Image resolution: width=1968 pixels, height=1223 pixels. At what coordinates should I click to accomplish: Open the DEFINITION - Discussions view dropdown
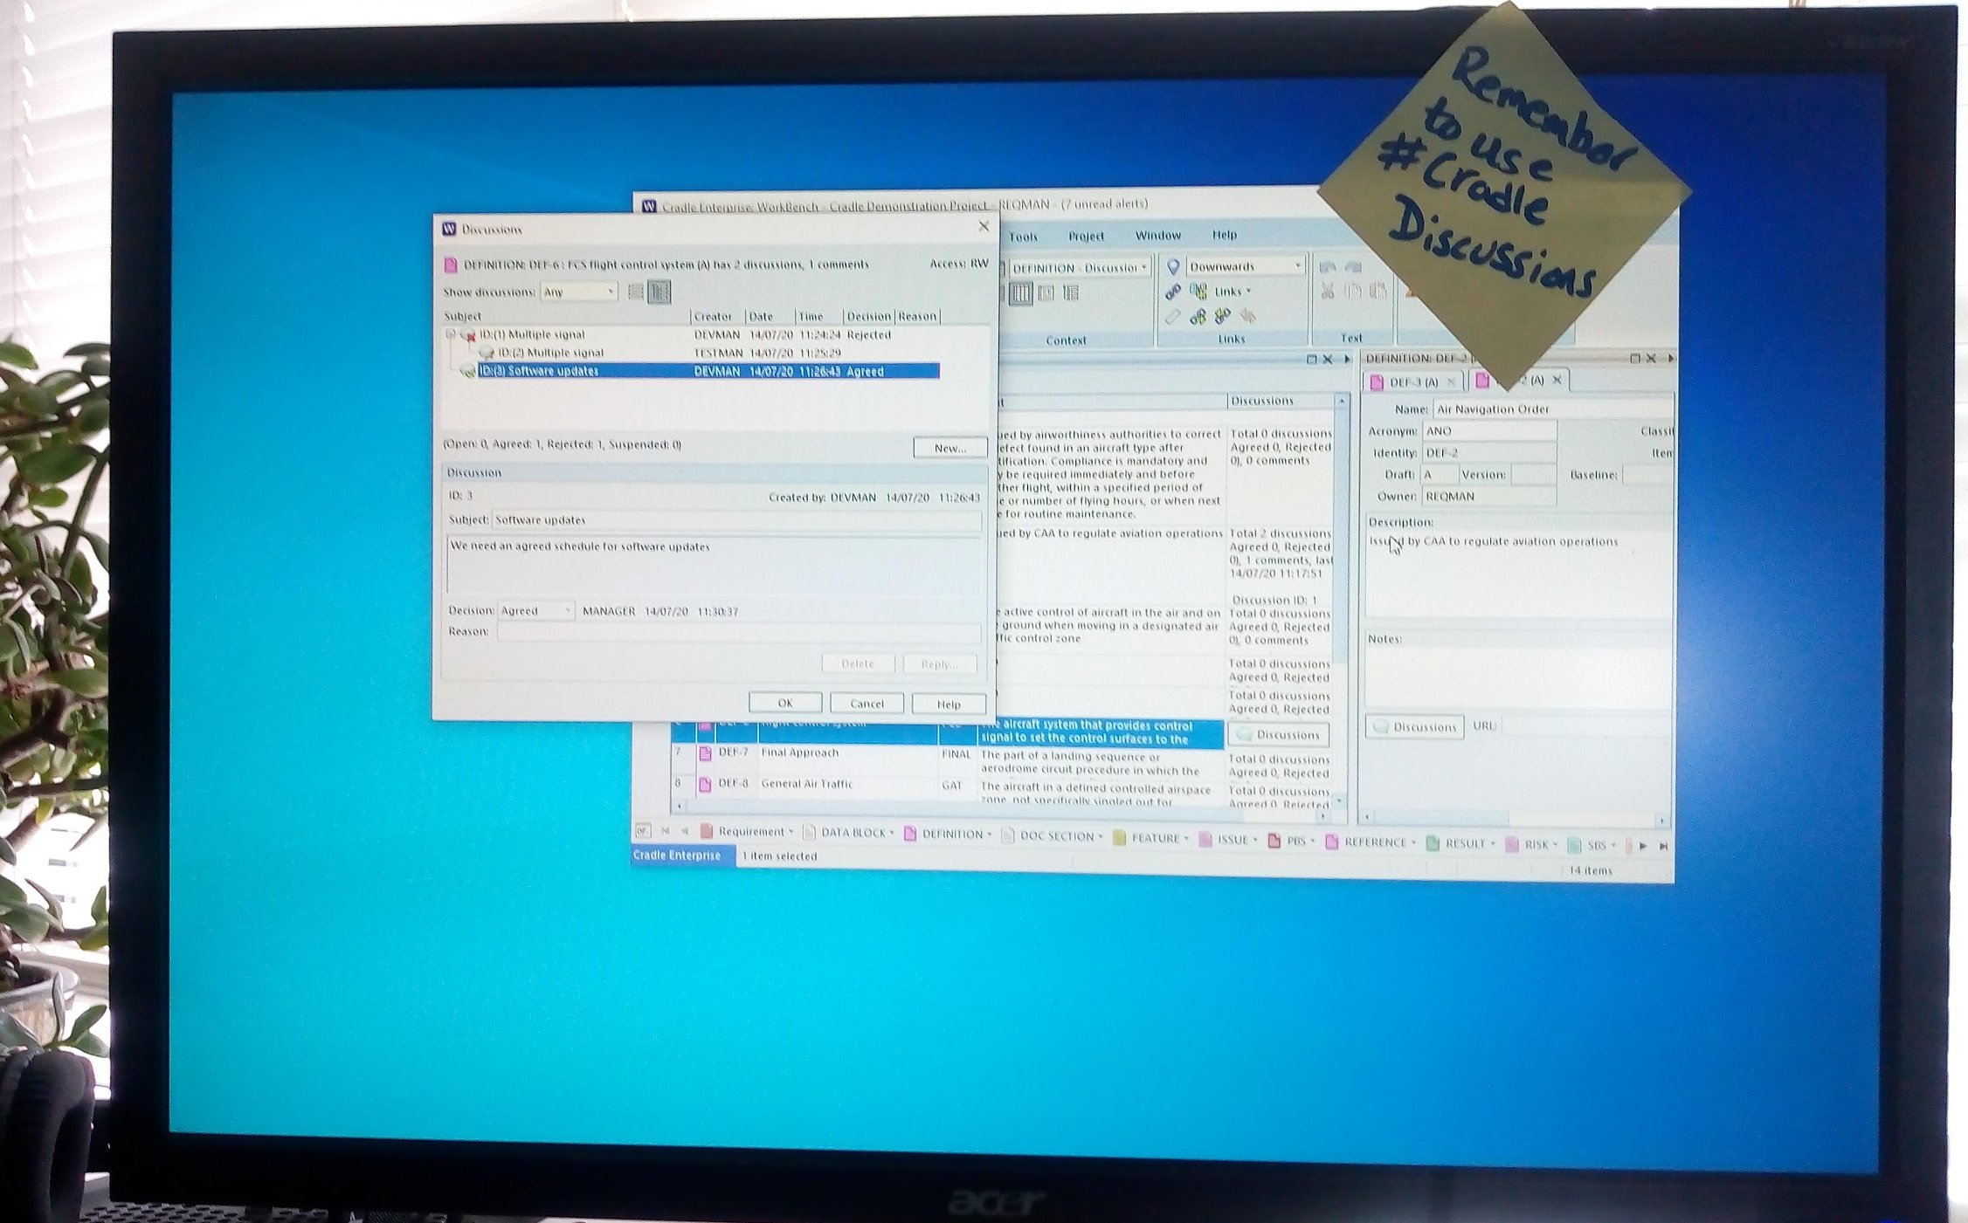tap(1080, 268)
